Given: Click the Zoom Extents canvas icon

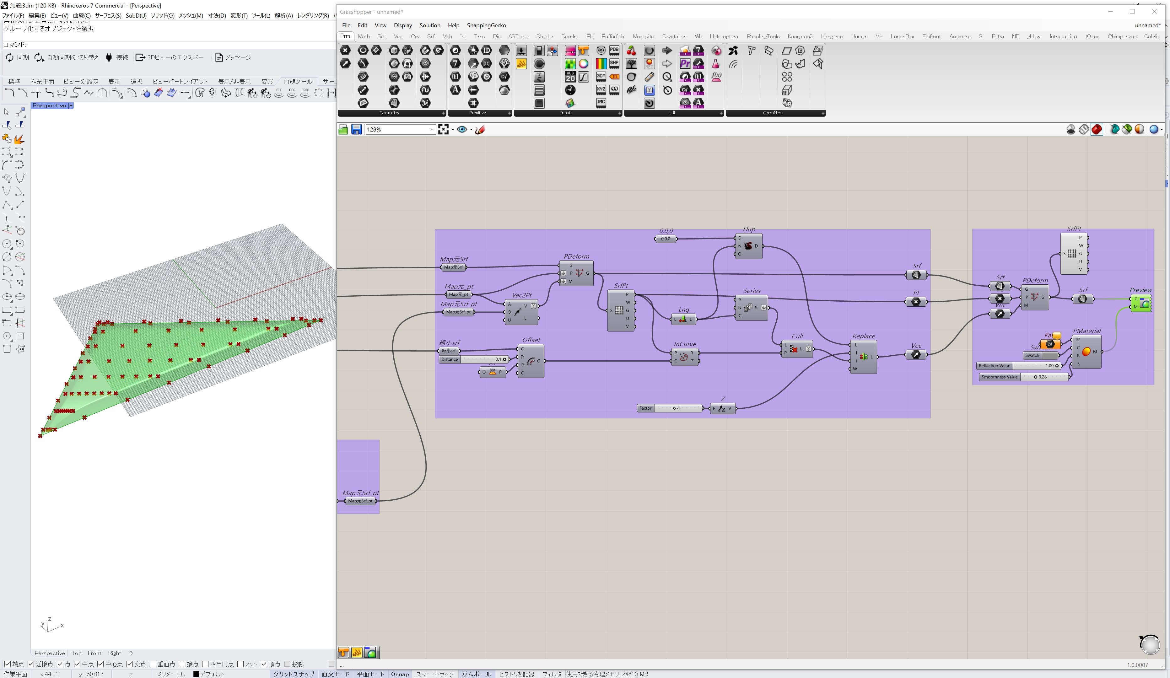Looking at the screenshot, I should click(x=443, y=130).
